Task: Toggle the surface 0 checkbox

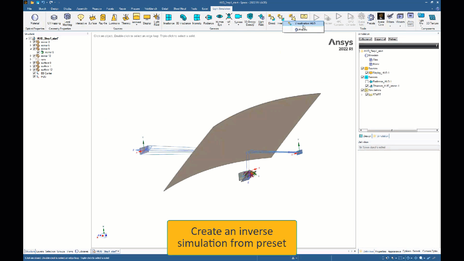Action: click(x=34, y=63)
